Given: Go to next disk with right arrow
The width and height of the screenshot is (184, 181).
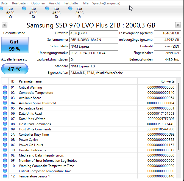Looking at the screenshot, I should coord(178,25).
